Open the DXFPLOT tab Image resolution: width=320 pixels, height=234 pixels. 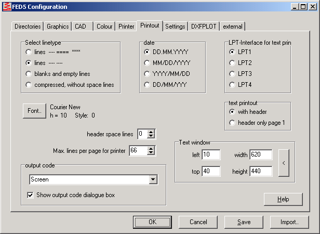pos(204,27)
